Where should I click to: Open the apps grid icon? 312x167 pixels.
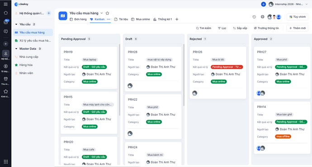point(6,162)
